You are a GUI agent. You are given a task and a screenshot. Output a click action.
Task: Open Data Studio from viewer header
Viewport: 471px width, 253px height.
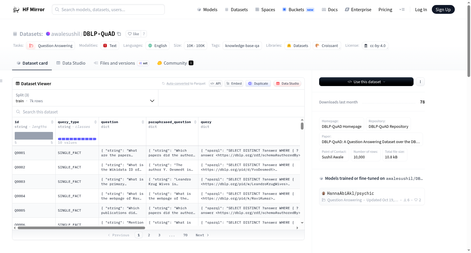coord(287,83)
